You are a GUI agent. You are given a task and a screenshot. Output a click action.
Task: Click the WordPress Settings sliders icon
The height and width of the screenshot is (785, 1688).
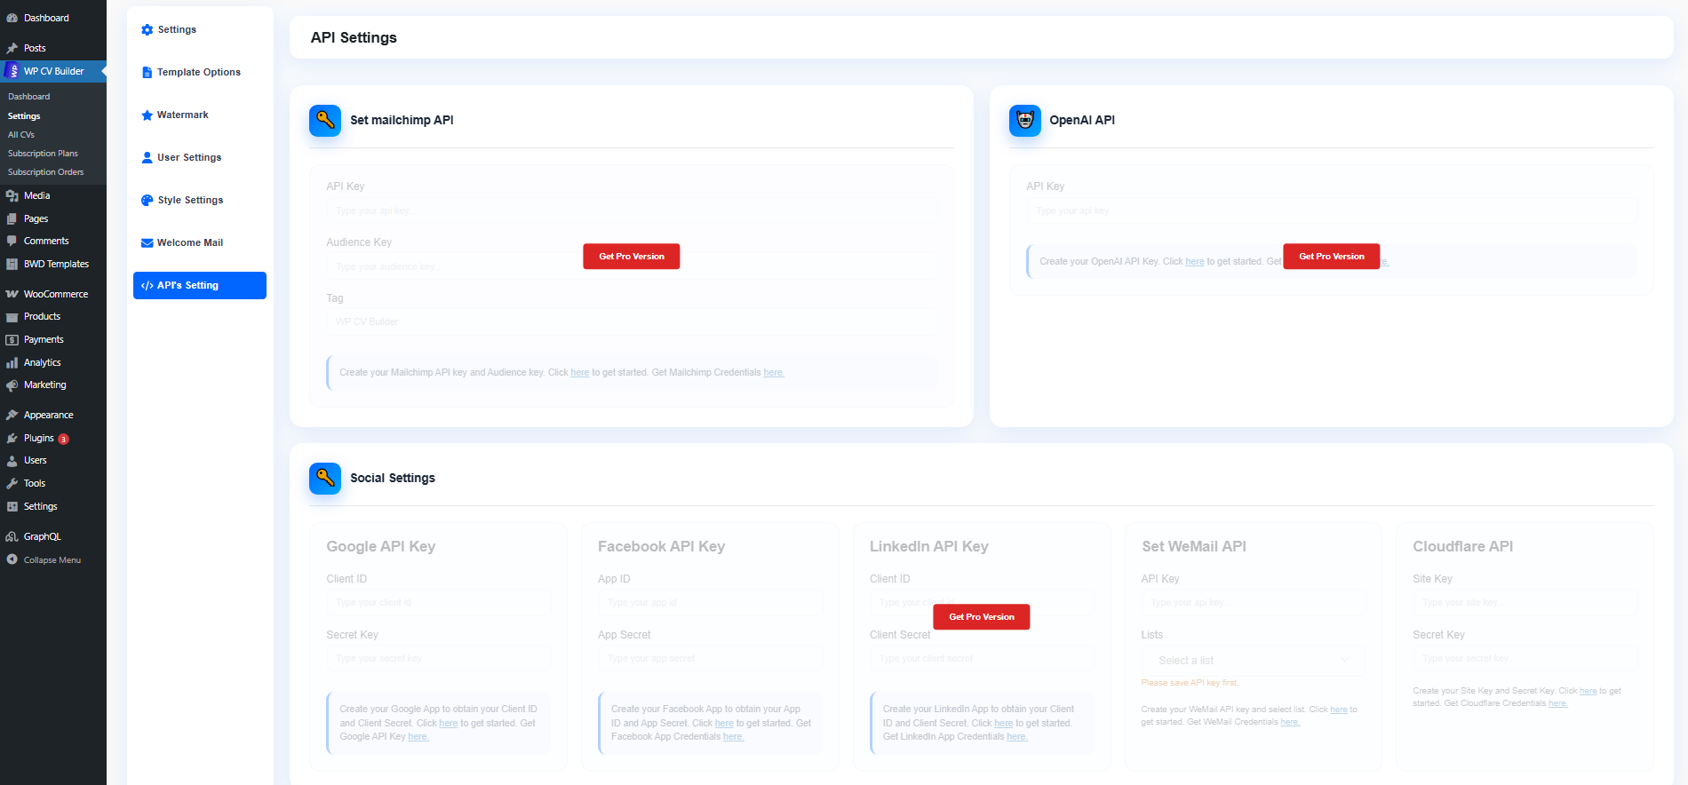click(x=12, y=506)
